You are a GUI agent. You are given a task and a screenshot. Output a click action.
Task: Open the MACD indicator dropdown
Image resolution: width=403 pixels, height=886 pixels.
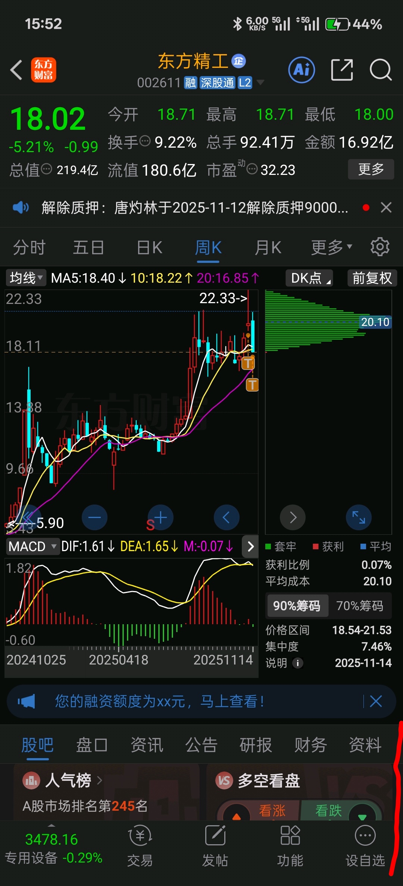[33, 546]
